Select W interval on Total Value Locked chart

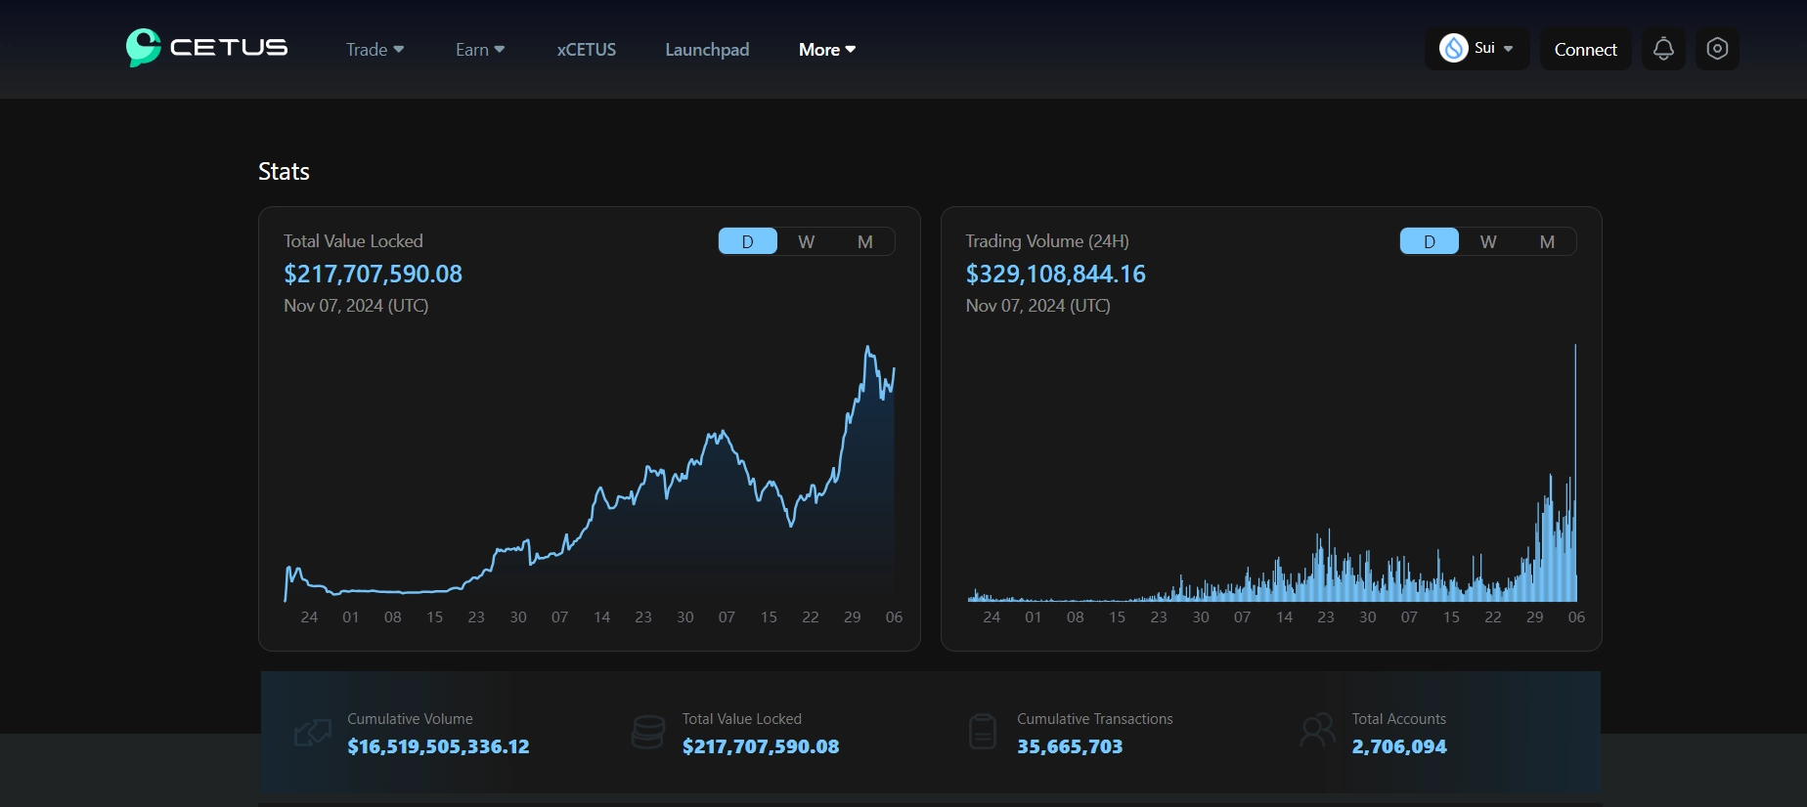(x=807, y=241)
